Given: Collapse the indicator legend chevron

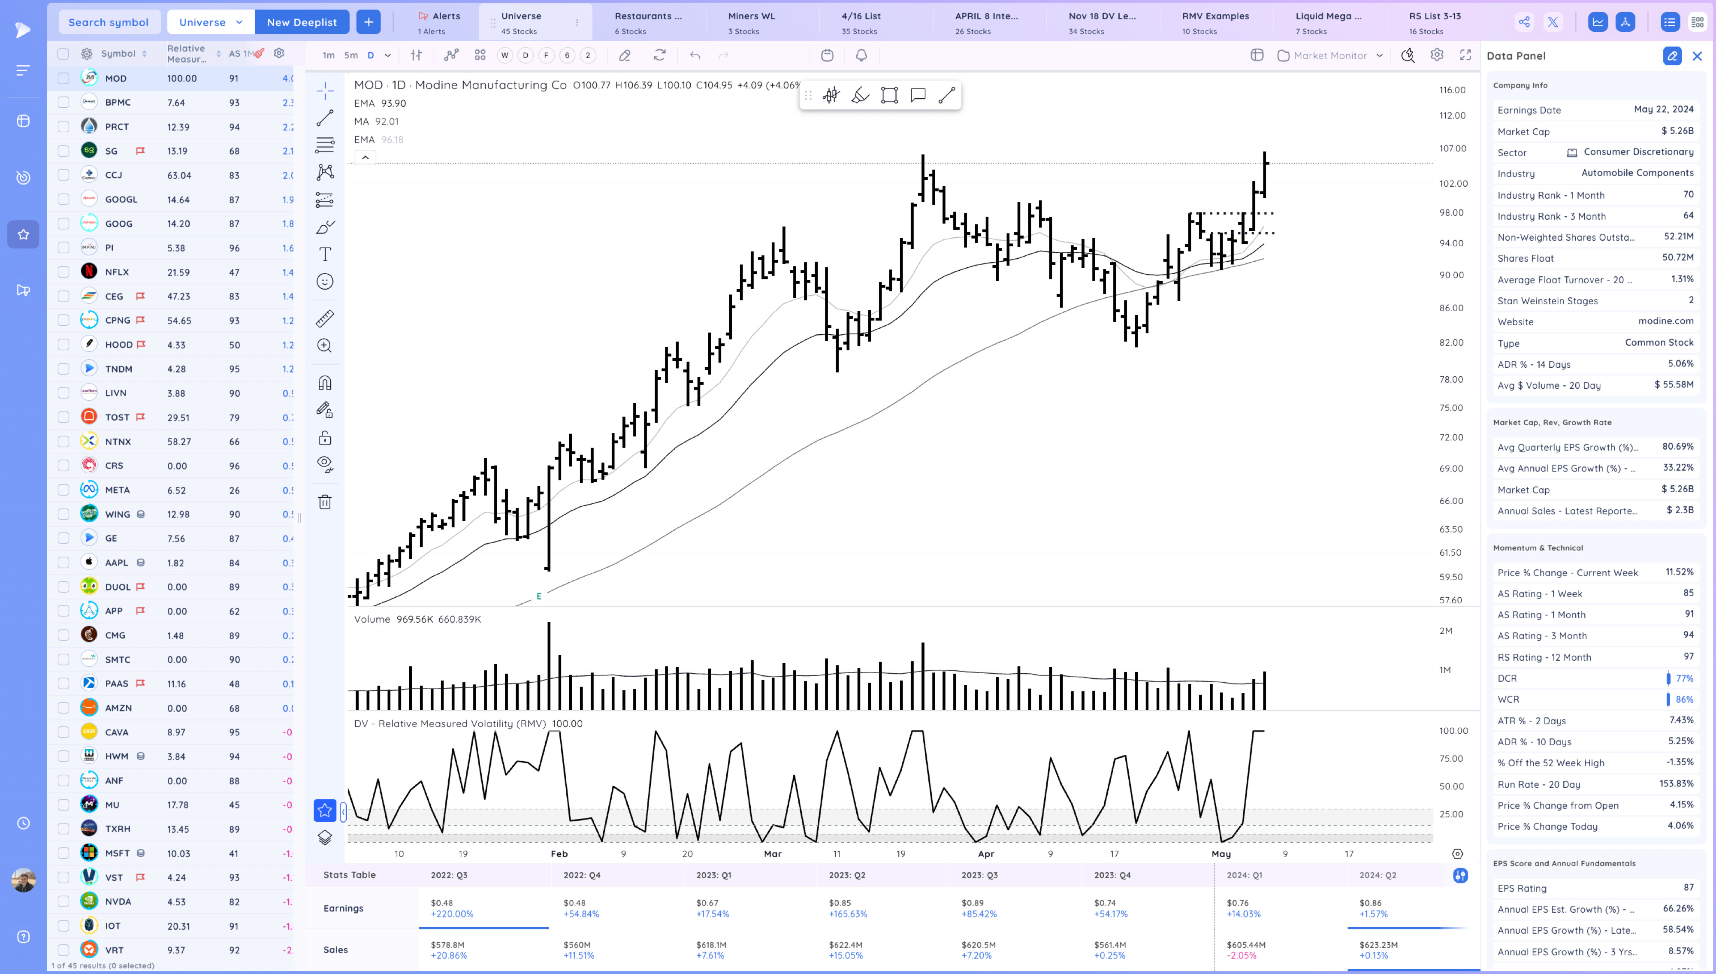Looking at the screenshot, I should click(x=365, y=157).
